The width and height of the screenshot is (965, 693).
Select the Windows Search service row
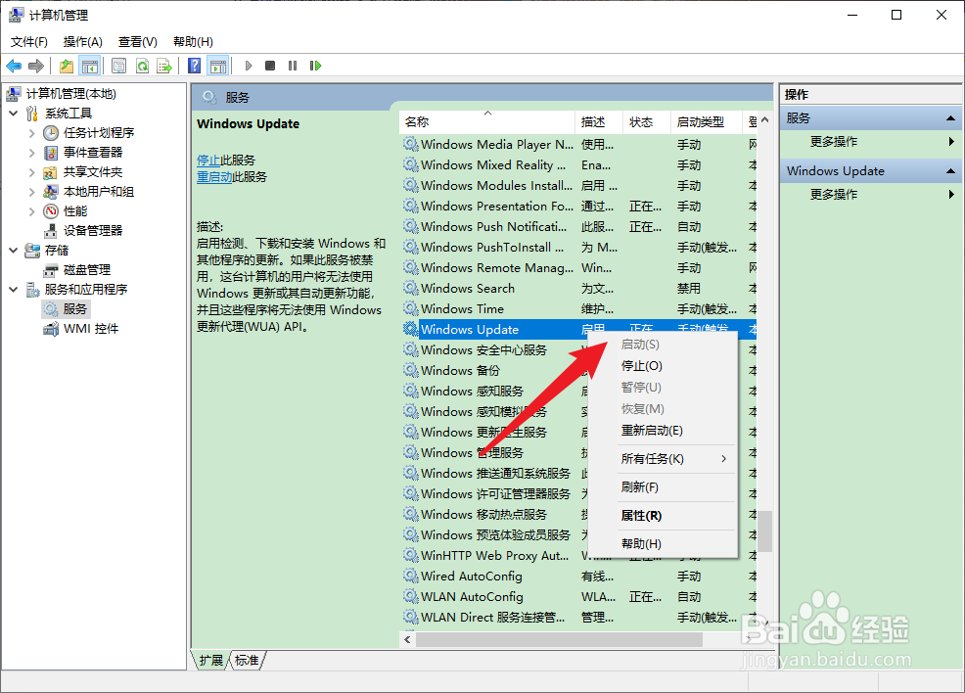click(x=578, y=289)
